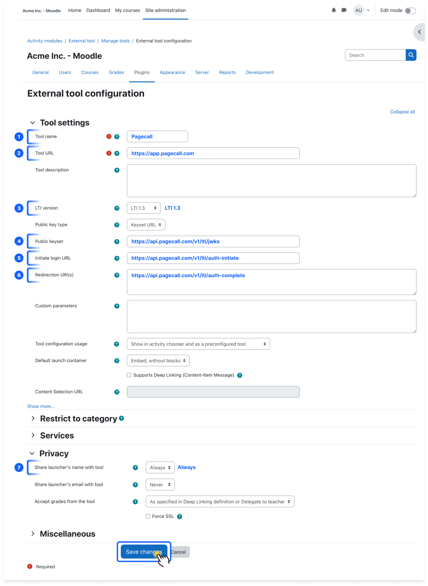Viewport: 428px width, 586px height.
Task: Click help icon for Content Selection URL
Action: pos(117,392)
